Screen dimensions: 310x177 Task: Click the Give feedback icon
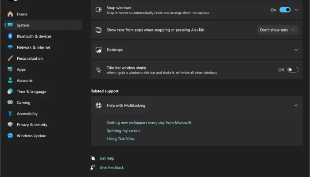pos(93,167)
